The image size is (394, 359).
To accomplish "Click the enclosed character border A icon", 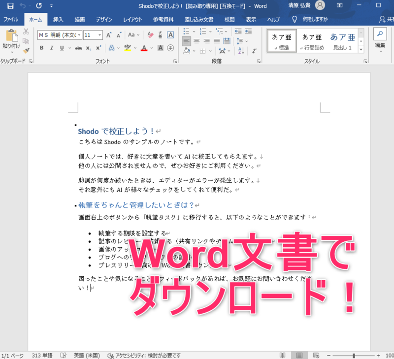I will [x=170, y=35].
